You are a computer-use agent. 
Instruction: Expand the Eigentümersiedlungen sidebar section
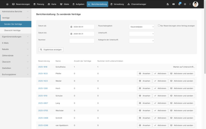(x=16, y=37)
